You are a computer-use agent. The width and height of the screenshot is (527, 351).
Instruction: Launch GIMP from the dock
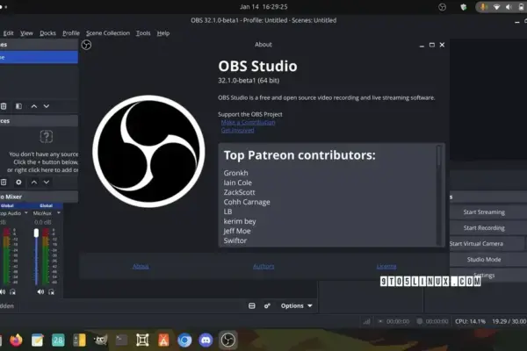click(100, 340)
